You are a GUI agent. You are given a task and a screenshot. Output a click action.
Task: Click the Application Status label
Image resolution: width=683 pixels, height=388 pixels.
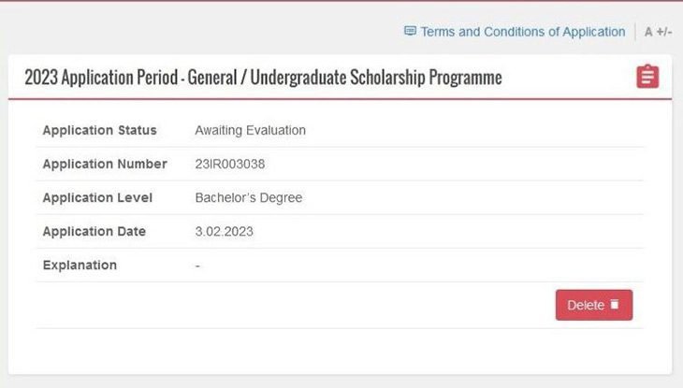pos(100,130)
